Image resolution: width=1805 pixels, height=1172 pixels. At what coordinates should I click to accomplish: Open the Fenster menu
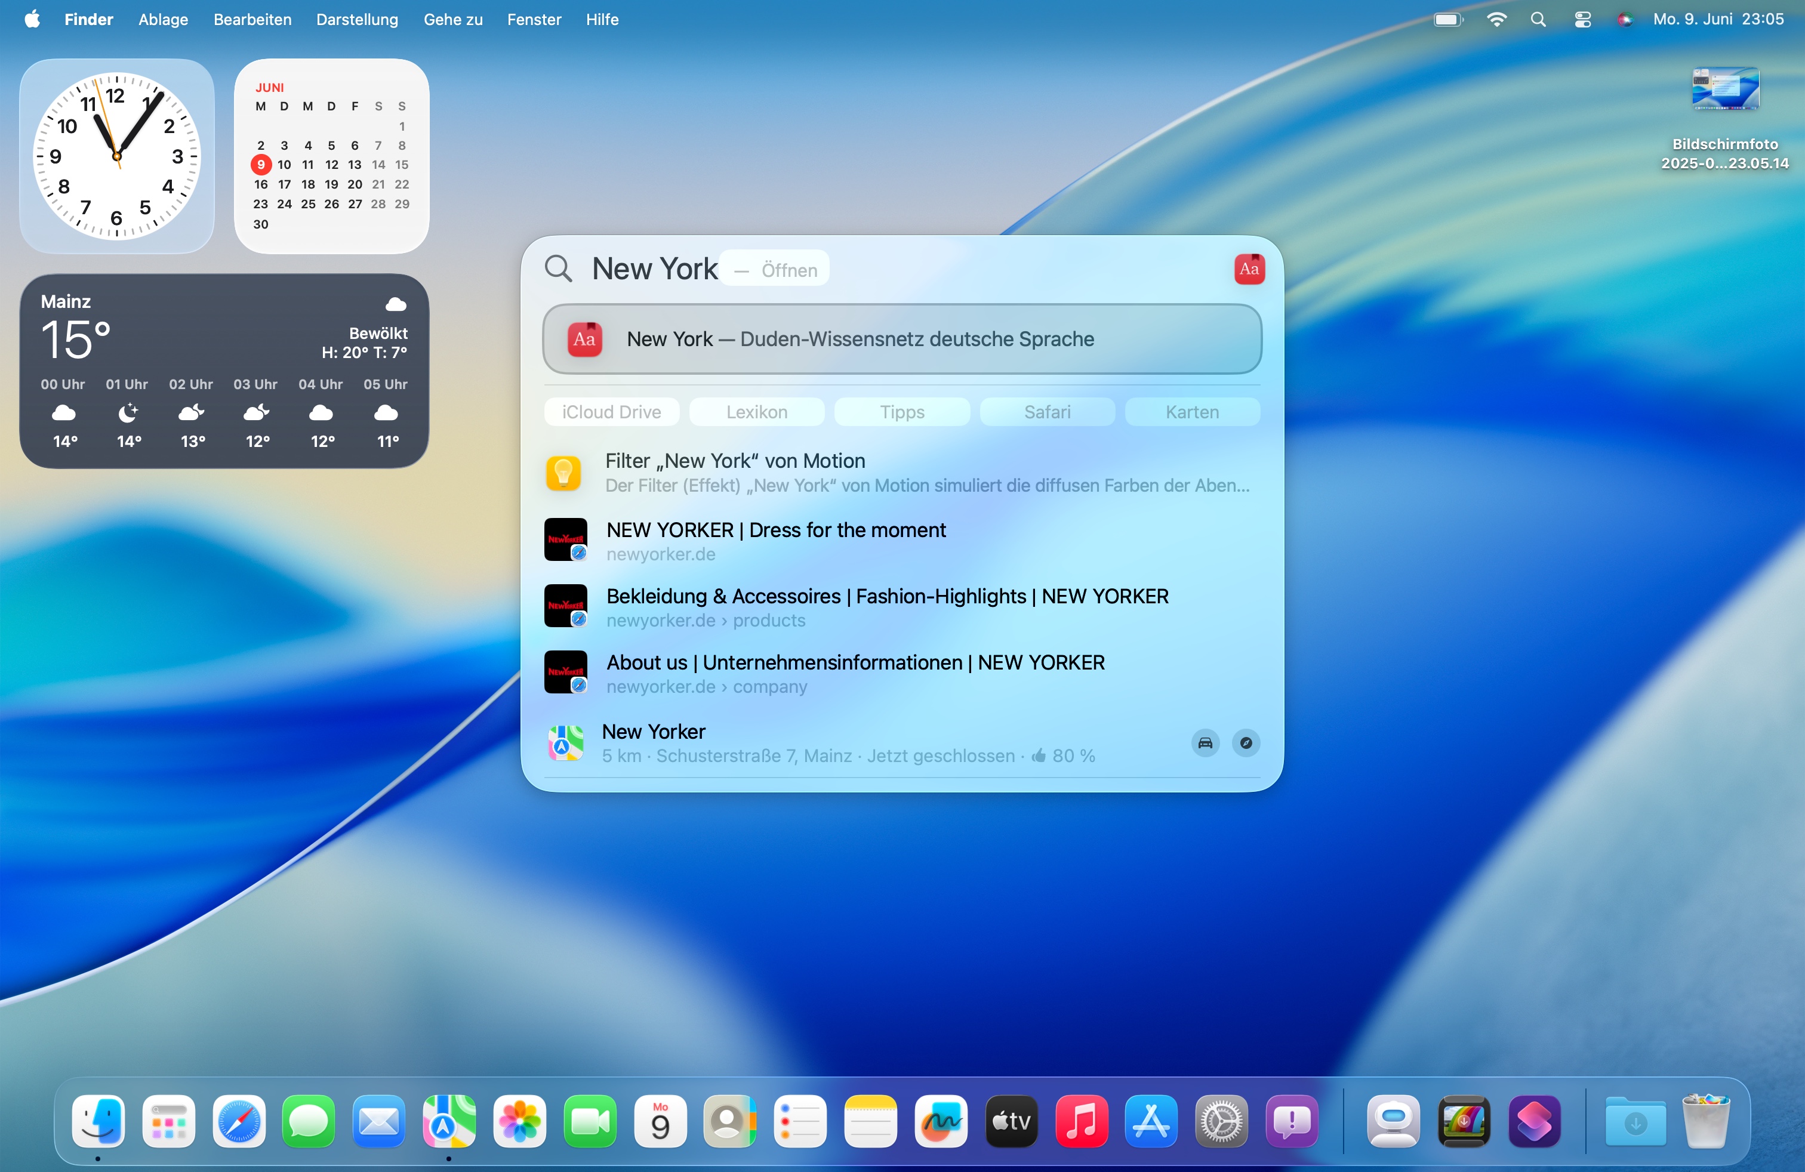tap(534, 19)
